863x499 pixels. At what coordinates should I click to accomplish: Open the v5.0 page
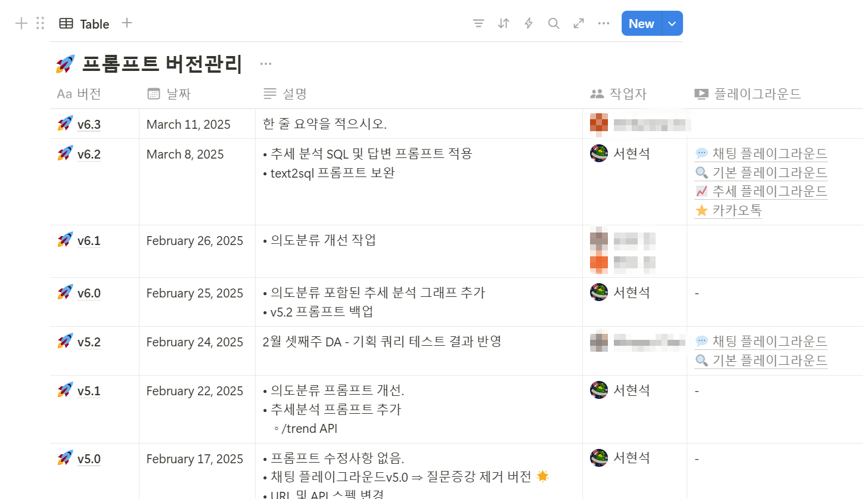pos(89,459)
